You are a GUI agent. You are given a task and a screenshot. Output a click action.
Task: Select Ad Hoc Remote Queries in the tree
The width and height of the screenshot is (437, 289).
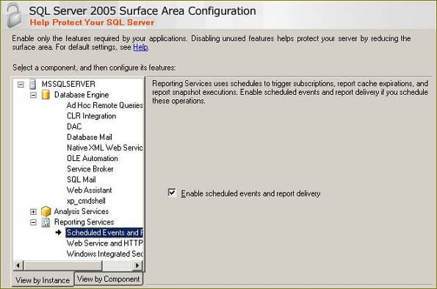pyautogui.click(x=105, y=105)
